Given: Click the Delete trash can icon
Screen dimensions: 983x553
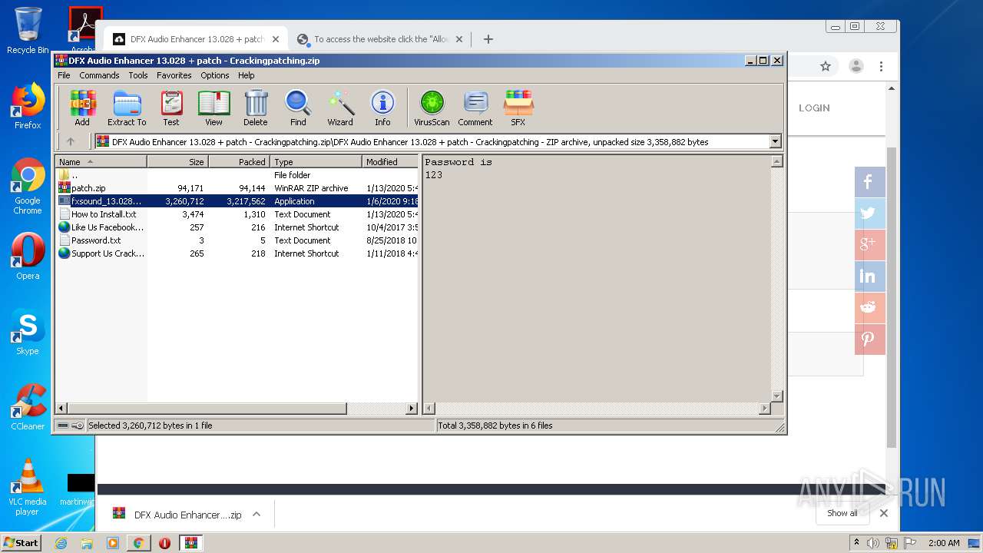Looking at the screenshot, I should pyautogui.click(x=256, y=108).
